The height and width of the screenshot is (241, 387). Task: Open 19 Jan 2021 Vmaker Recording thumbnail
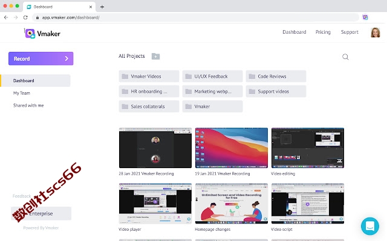click(x=231, y=148)
